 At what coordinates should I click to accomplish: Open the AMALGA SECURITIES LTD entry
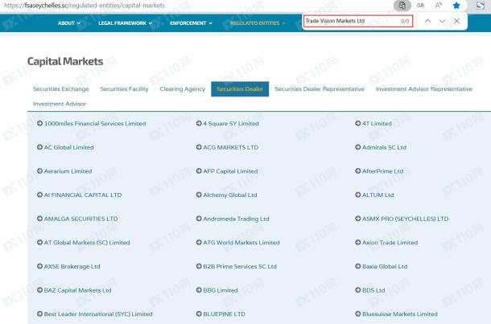[x=77, y=219]
